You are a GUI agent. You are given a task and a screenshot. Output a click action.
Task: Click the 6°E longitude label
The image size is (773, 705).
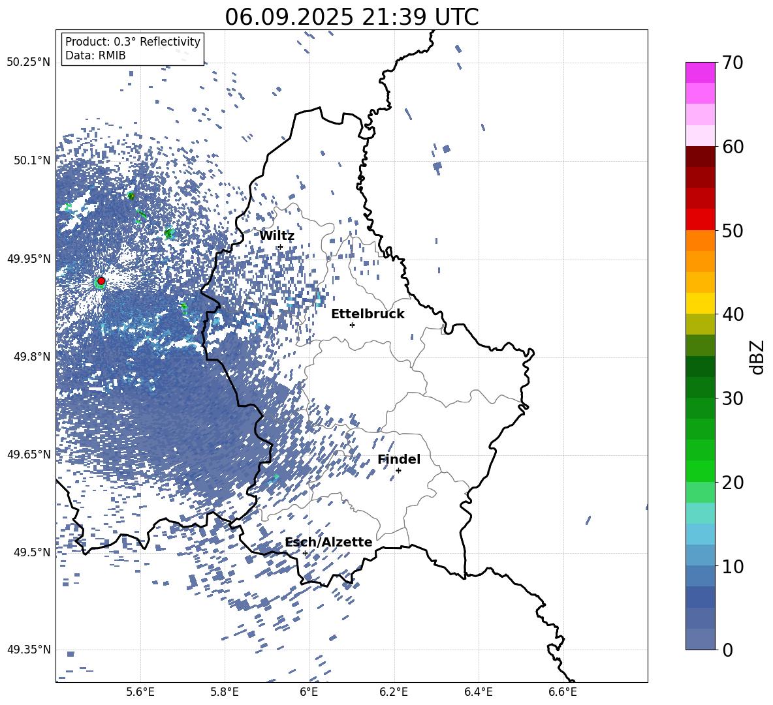[309, 692]
